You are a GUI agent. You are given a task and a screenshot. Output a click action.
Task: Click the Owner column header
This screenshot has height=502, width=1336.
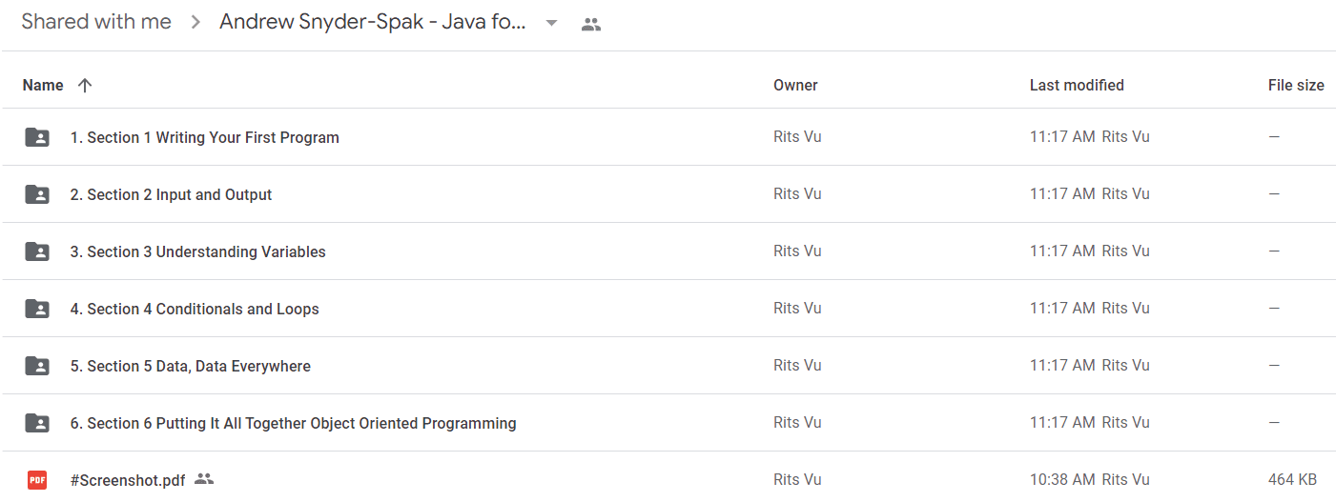[795, 85]
